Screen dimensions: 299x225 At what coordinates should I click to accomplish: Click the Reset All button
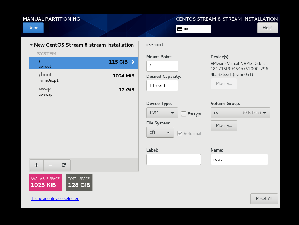[264, 199]
